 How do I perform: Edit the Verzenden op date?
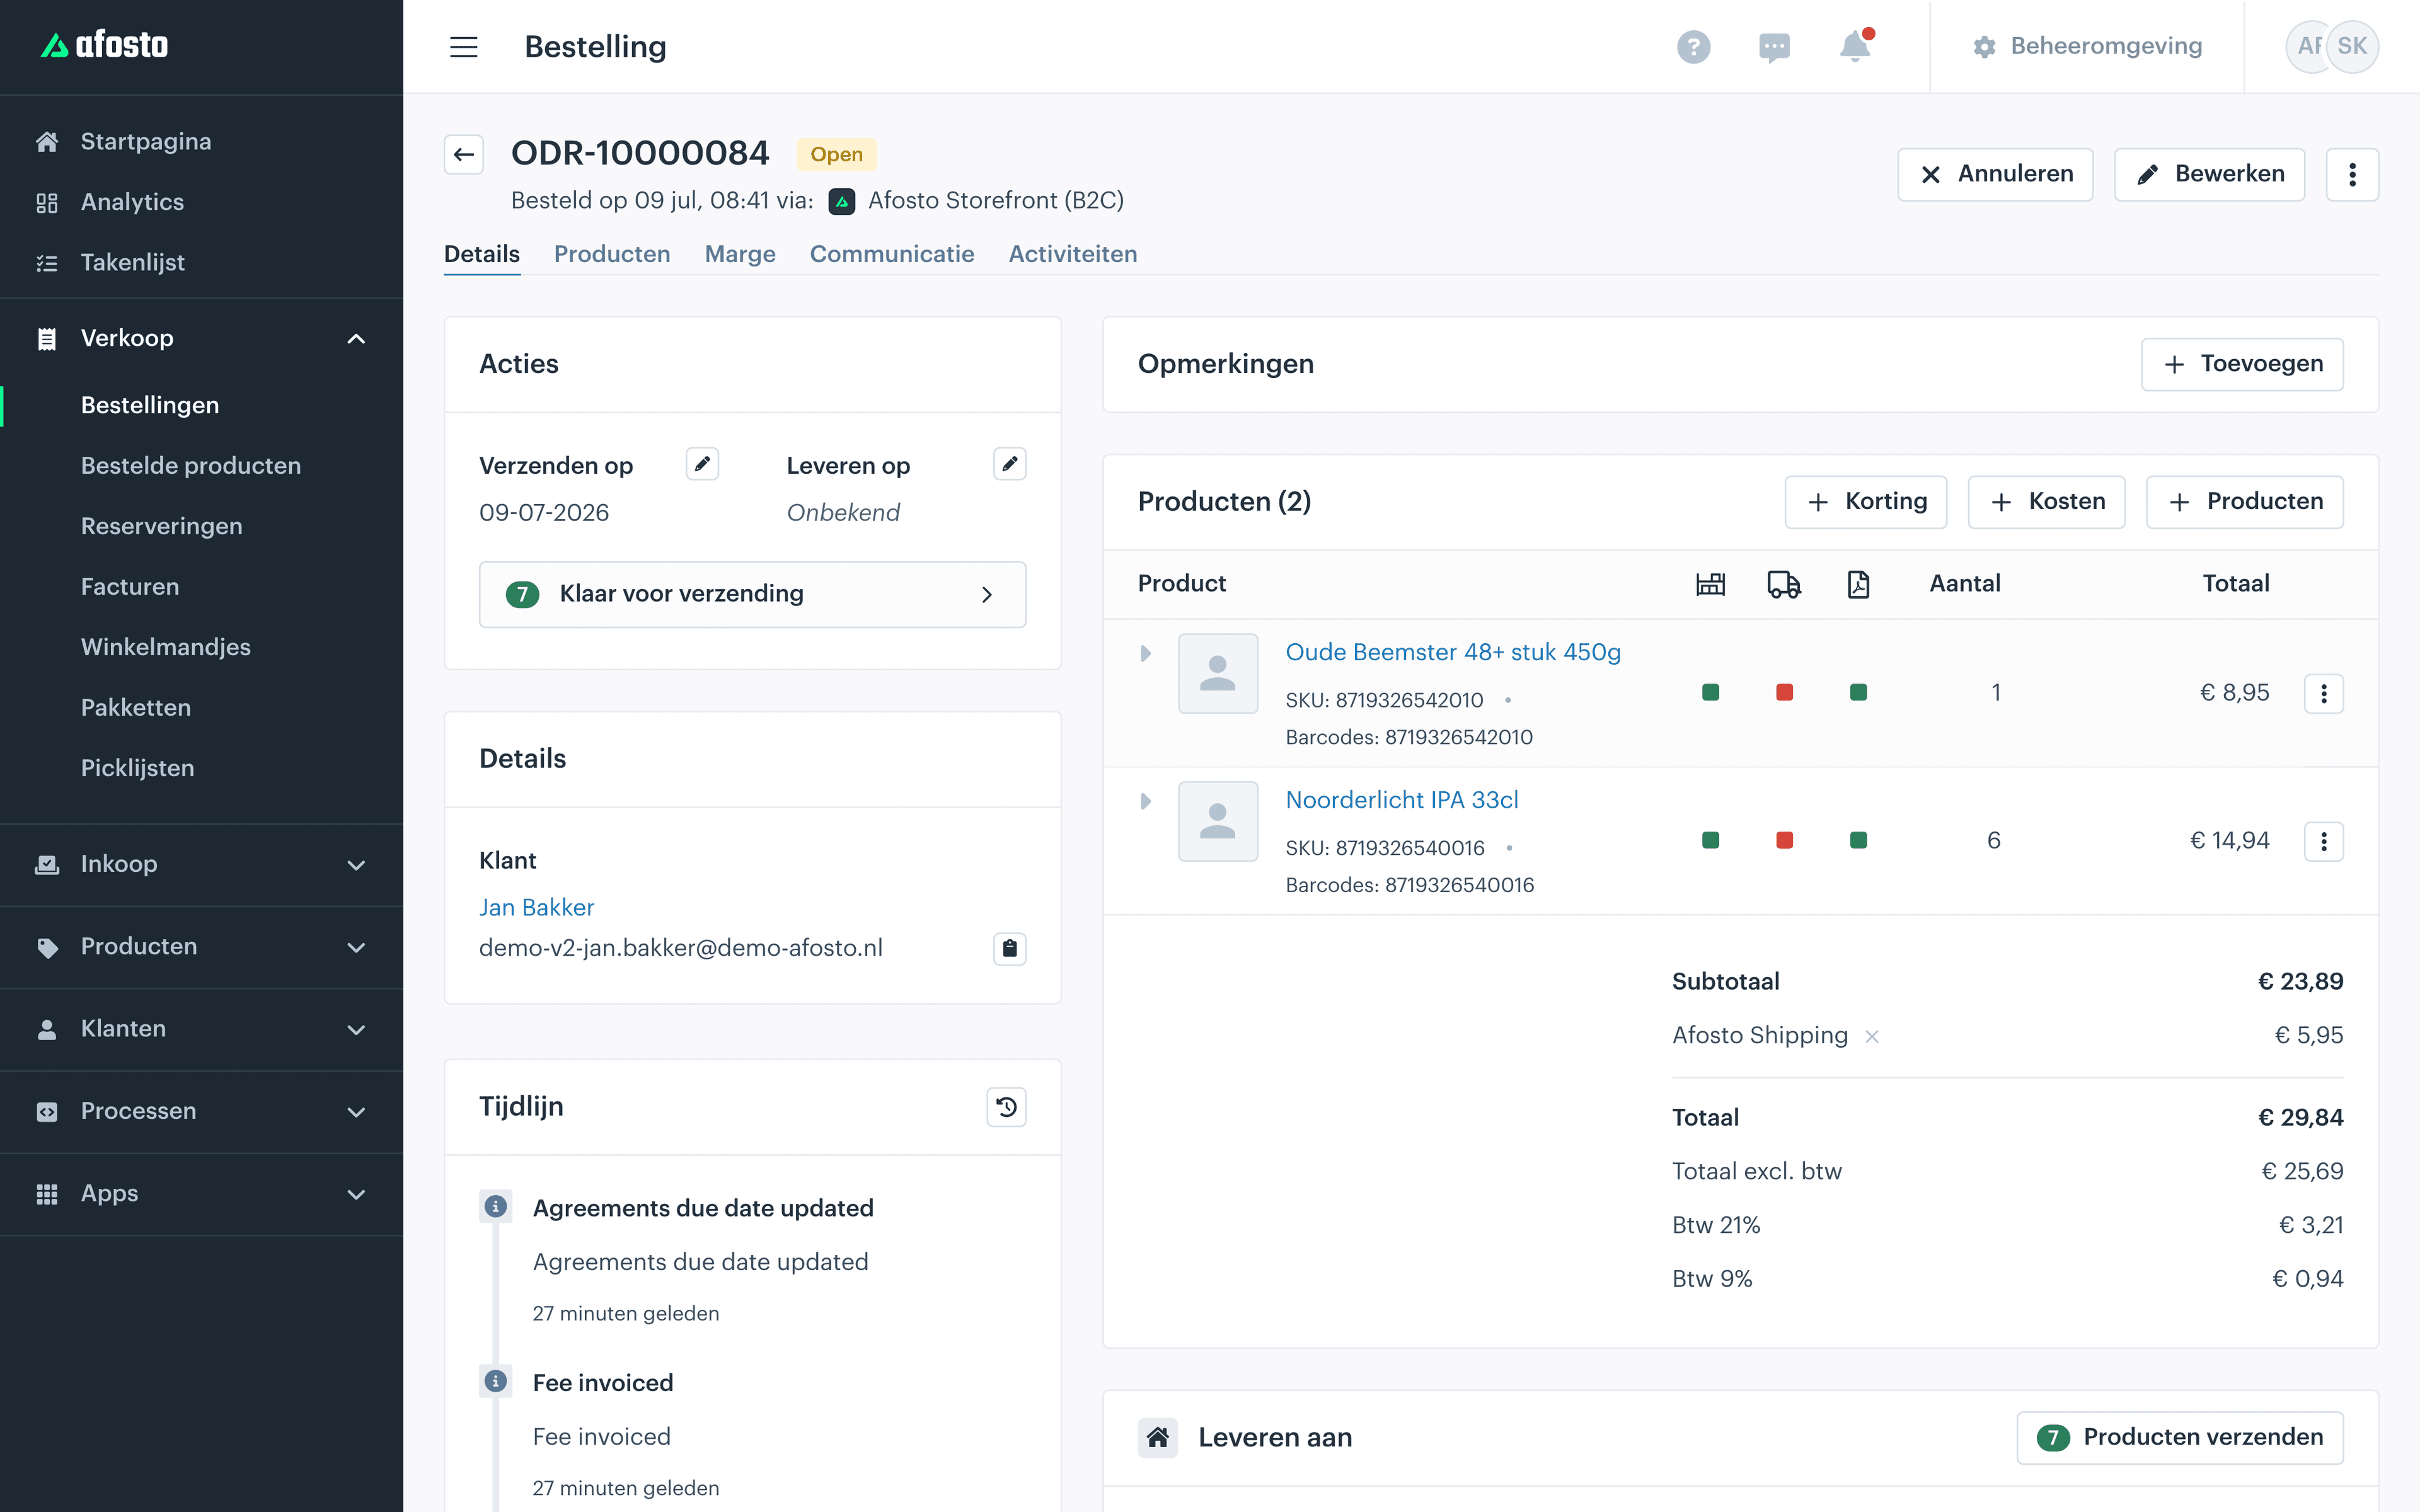click(702, 464)
